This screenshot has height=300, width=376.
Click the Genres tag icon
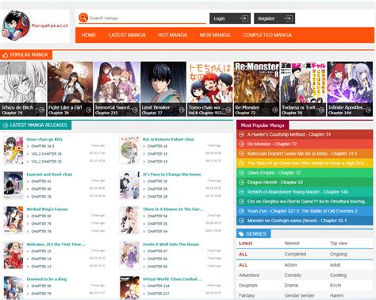241,234
